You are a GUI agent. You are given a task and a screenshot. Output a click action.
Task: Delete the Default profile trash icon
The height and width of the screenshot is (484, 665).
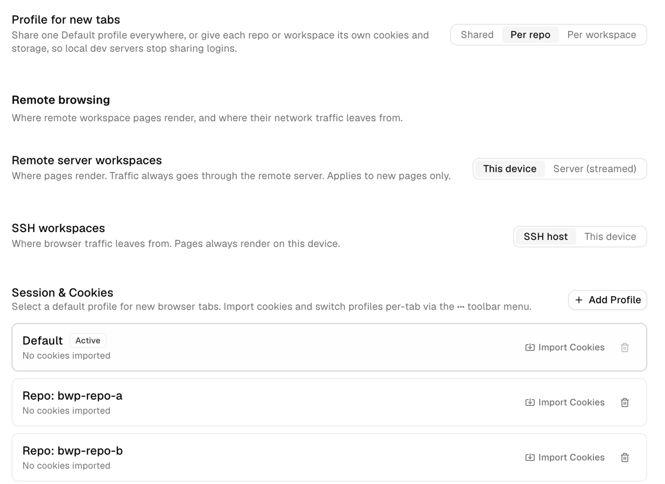(625, 347)
